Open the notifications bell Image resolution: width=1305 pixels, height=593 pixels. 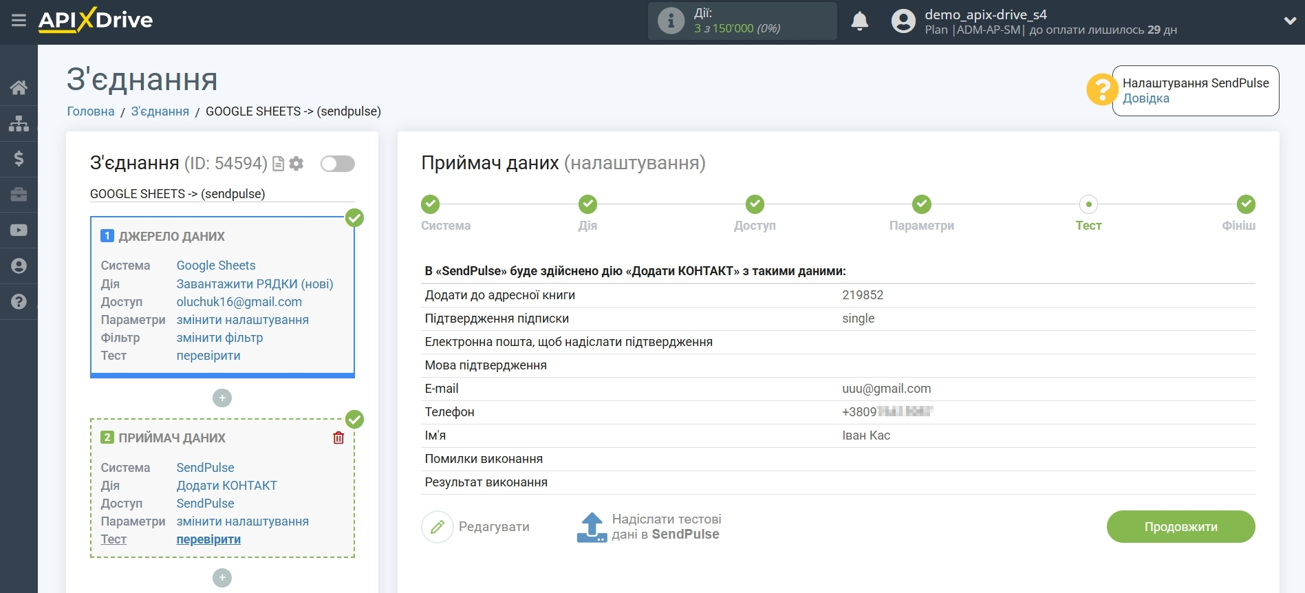point(859,21)
